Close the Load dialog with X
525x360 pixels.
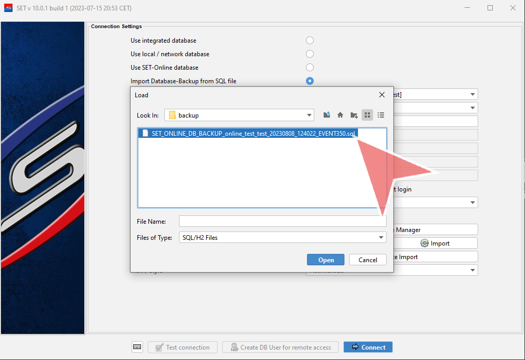tap(382, 95)
